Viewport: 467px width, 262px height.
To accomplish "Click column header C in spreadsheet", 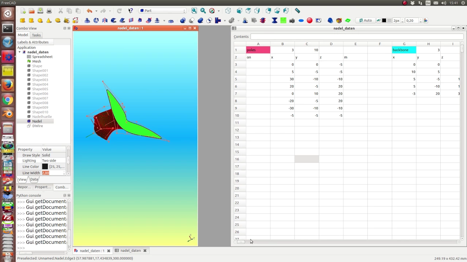I will point(307,44).
